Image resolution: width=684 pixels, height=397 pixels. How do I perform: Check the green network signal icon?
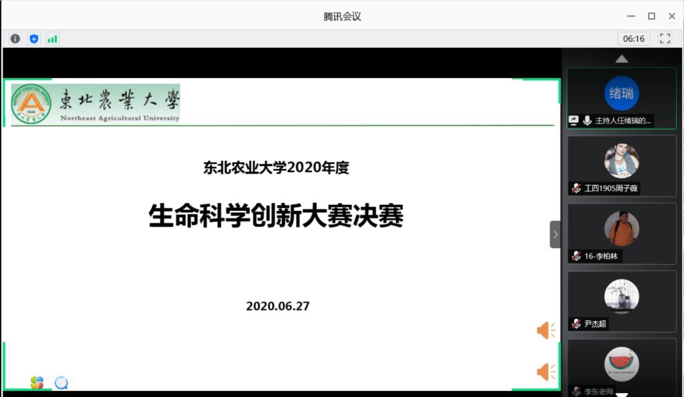coord(52,39)
